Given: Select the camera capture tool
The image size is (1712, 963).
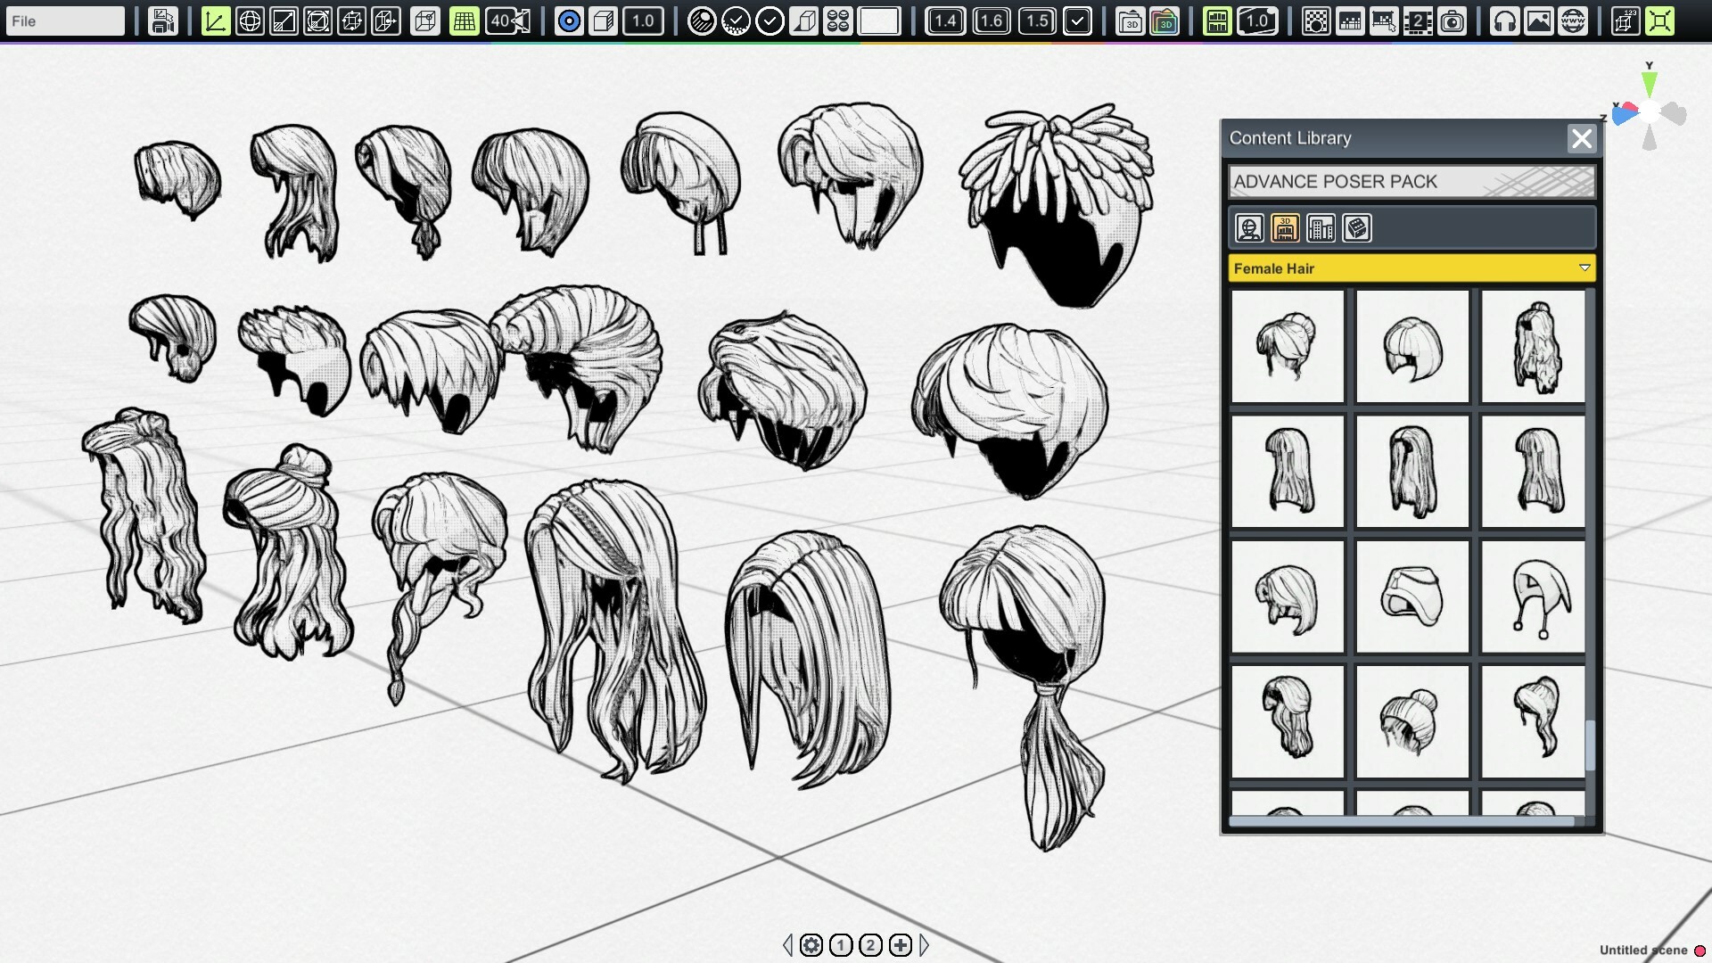Looking at the screenshot, I should tap(1453, 21).
